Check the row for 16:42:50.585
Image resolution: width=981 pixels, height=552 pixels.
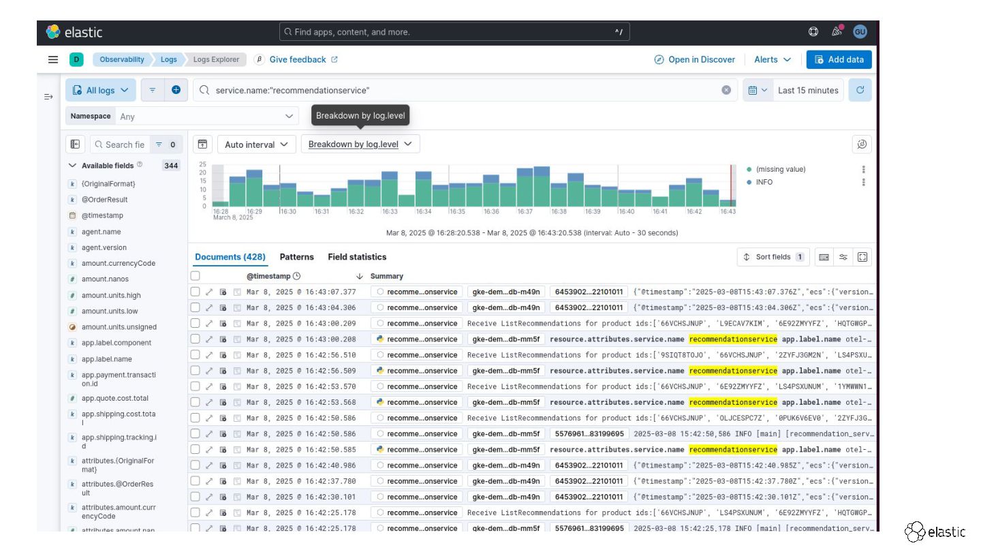point(196,449)
